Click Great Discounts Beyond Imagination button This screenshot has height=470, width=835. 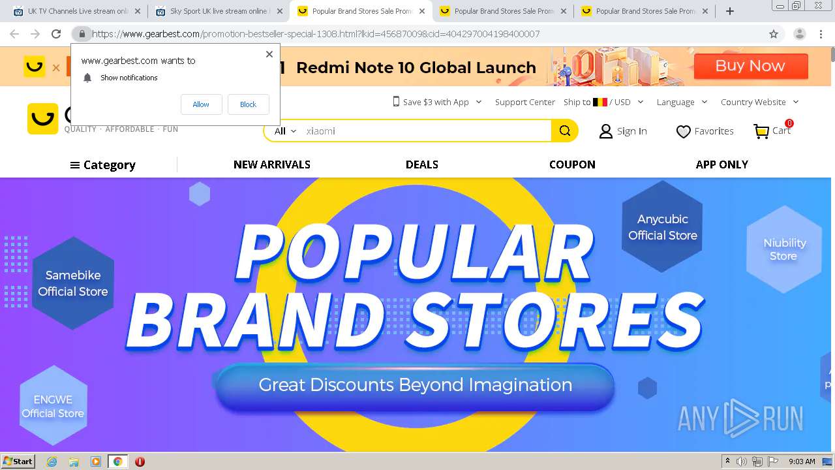(415, 385)
